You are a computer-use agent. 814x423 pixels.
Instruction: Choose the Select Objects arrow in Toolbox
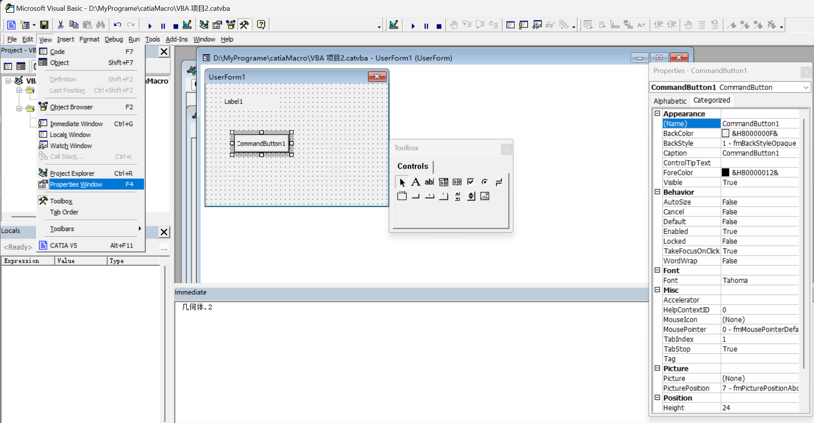pos(402,182)
